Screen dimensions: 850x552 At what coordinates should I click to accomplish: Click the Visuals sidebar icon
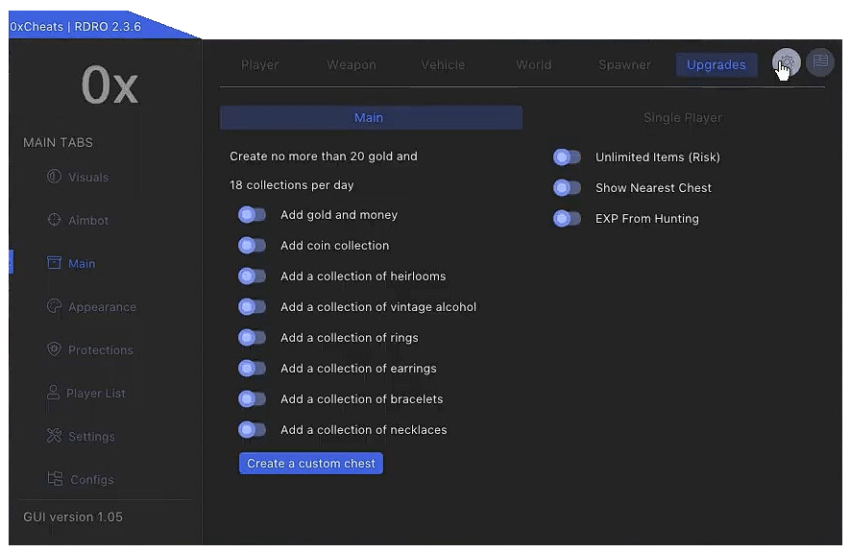[54, 177]
